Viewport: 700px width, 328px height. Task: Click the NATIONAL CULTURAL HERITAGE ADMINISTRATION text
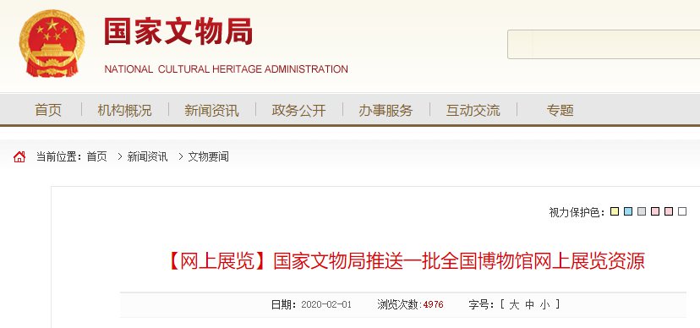[226, 69]
